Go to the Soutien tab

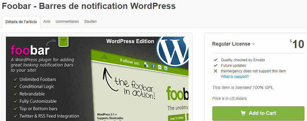pos(90,22)
